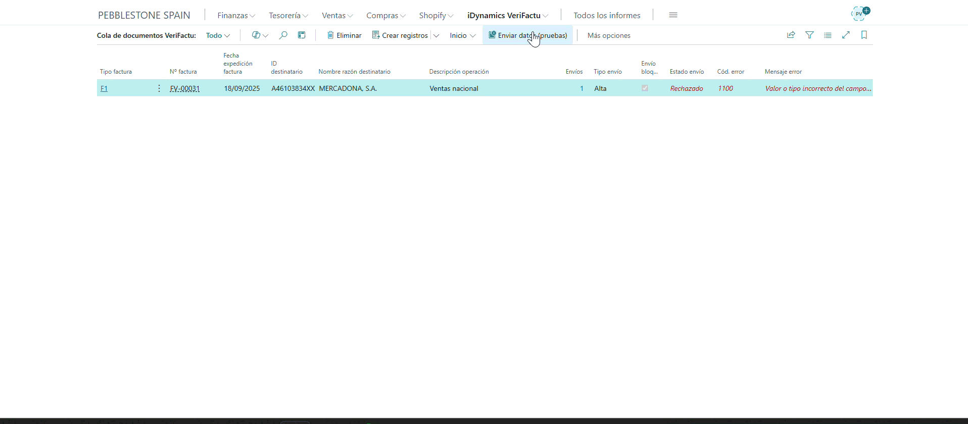Open invoice link FV-00031

coord(184,88)
